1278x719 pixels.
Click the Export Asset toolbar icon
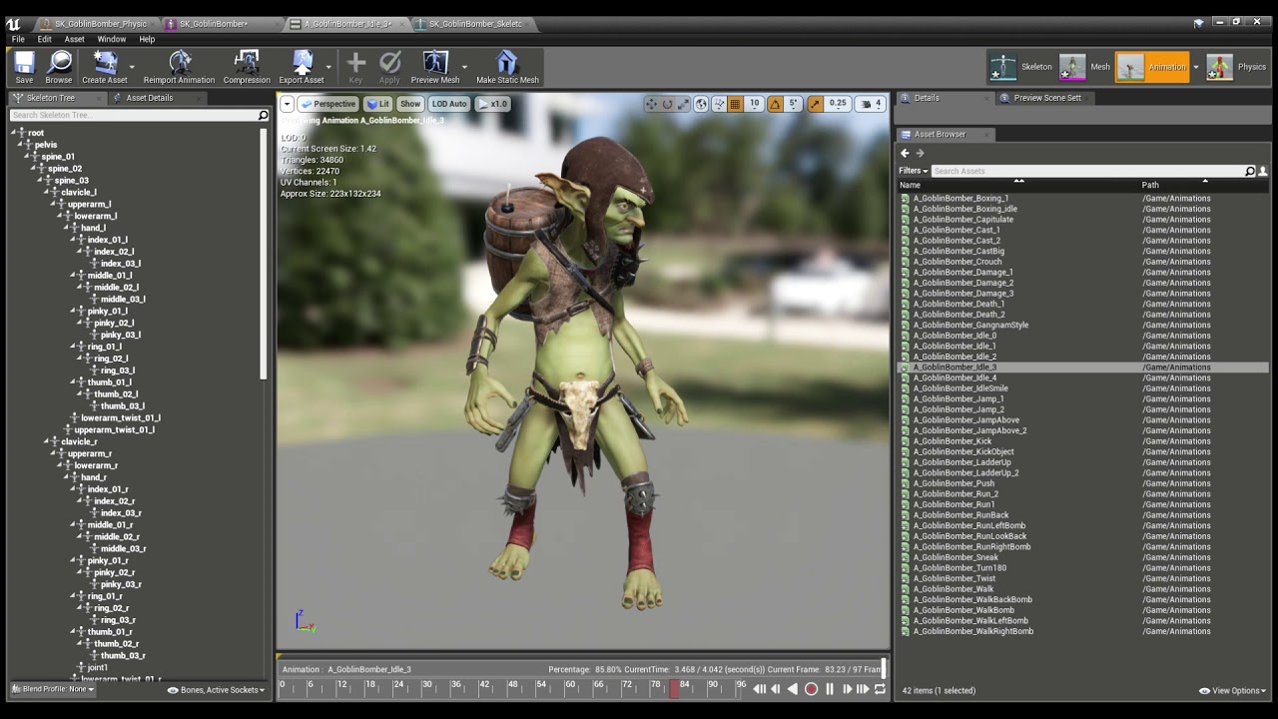click(302, 68)
